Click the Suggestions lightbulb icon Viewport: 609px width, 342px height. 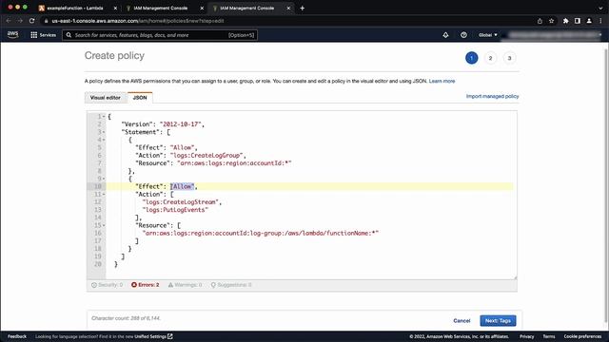point(213,285)
